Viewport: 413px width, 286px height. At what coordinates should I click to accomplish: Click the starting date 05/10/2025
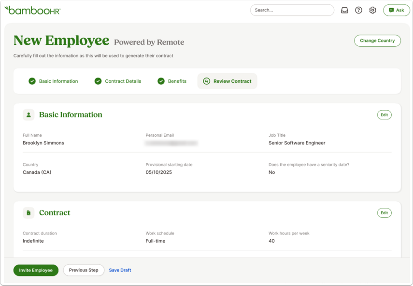(158, 172)
